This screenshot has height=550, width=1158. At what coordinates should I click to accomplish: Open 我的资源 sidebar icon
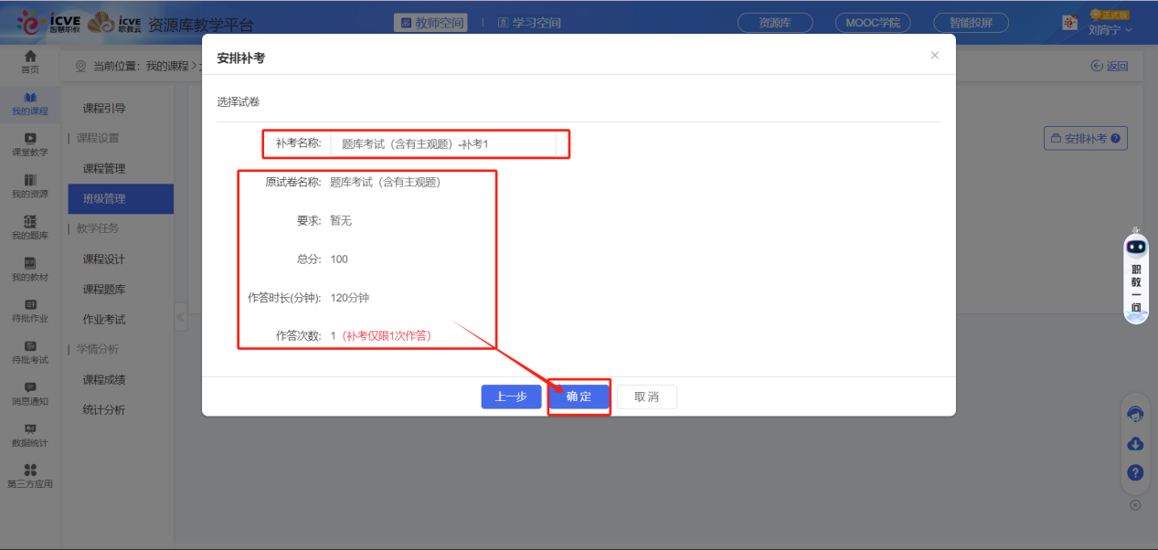coord(30,185)
